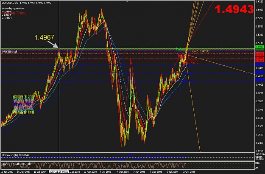Select the '#7055856 sell' order label

[x=9, y=52]
